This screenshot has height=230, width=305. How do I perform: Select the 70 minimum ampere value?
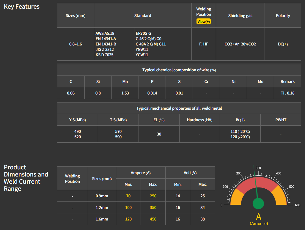pos(128,196)
